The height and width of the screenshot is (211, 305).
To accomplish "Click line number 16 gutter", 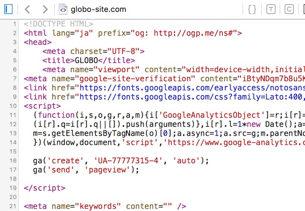I will (x=13, y=161).
